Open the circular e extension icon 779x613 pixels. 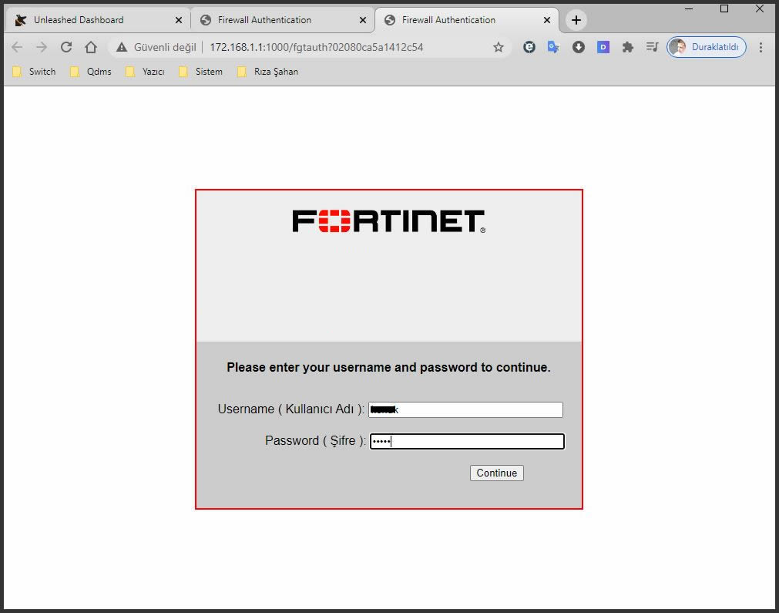pos(529,47)
